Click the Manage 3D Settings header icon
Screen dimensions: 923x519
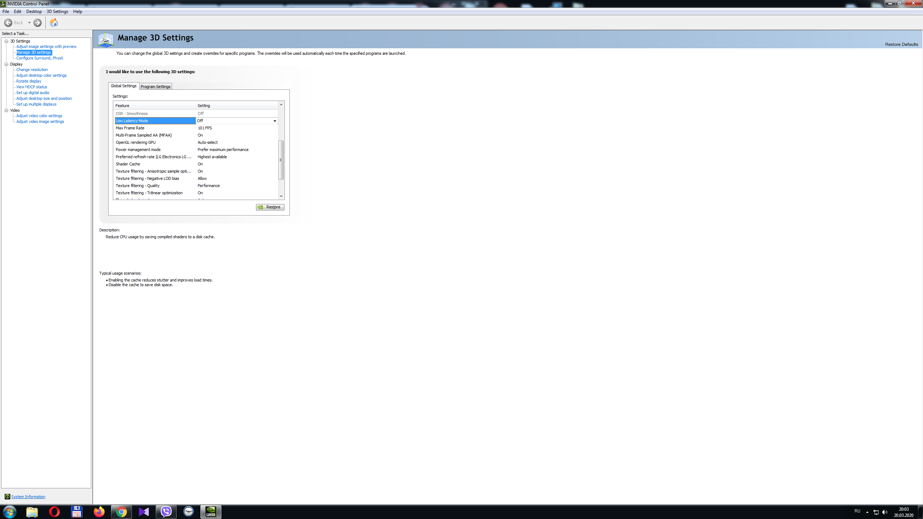[x=106, y=39]
